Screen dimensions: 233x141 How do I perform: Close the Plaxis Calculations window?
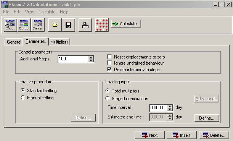coord(229,5)
